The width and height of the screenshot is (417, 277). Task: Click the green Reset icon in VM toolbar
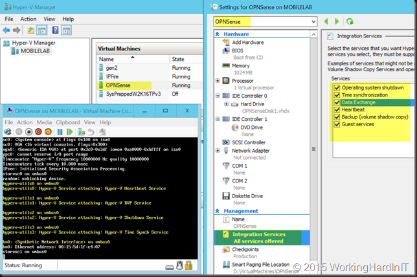pos(70,131)
